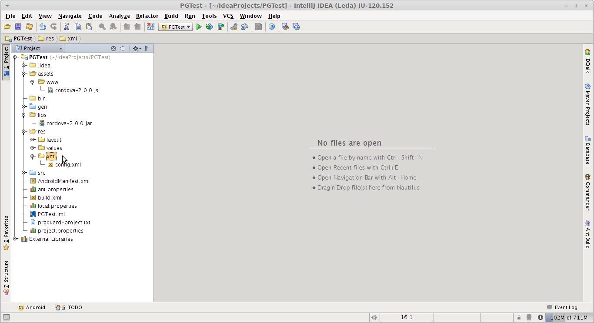Click the exclamation notification icon in the status bar
The image size is (594, 323).
(541, 317)
